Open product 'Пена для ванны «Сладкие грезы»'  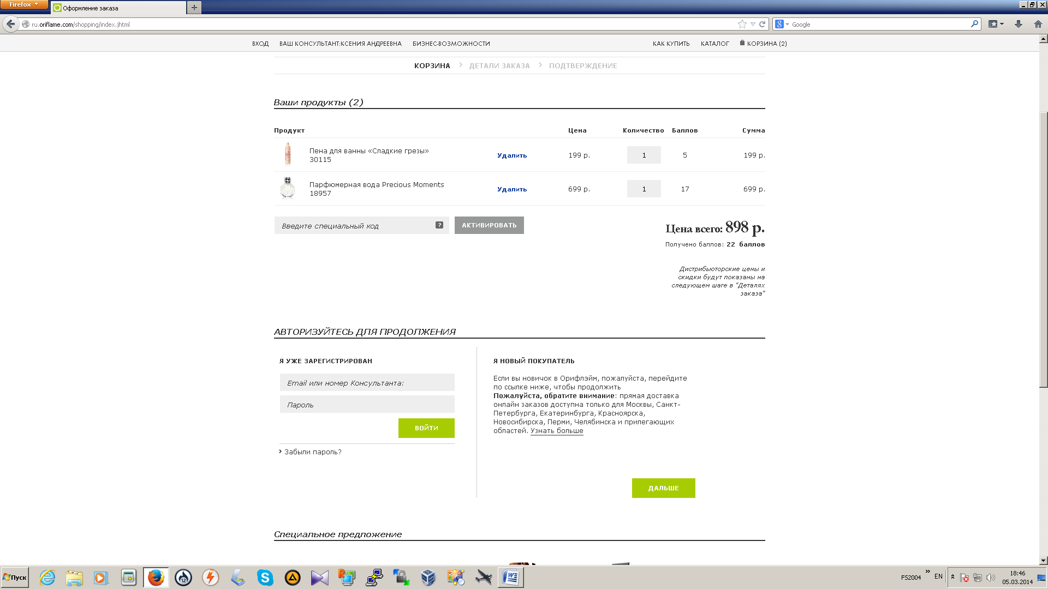click(369, 151)
